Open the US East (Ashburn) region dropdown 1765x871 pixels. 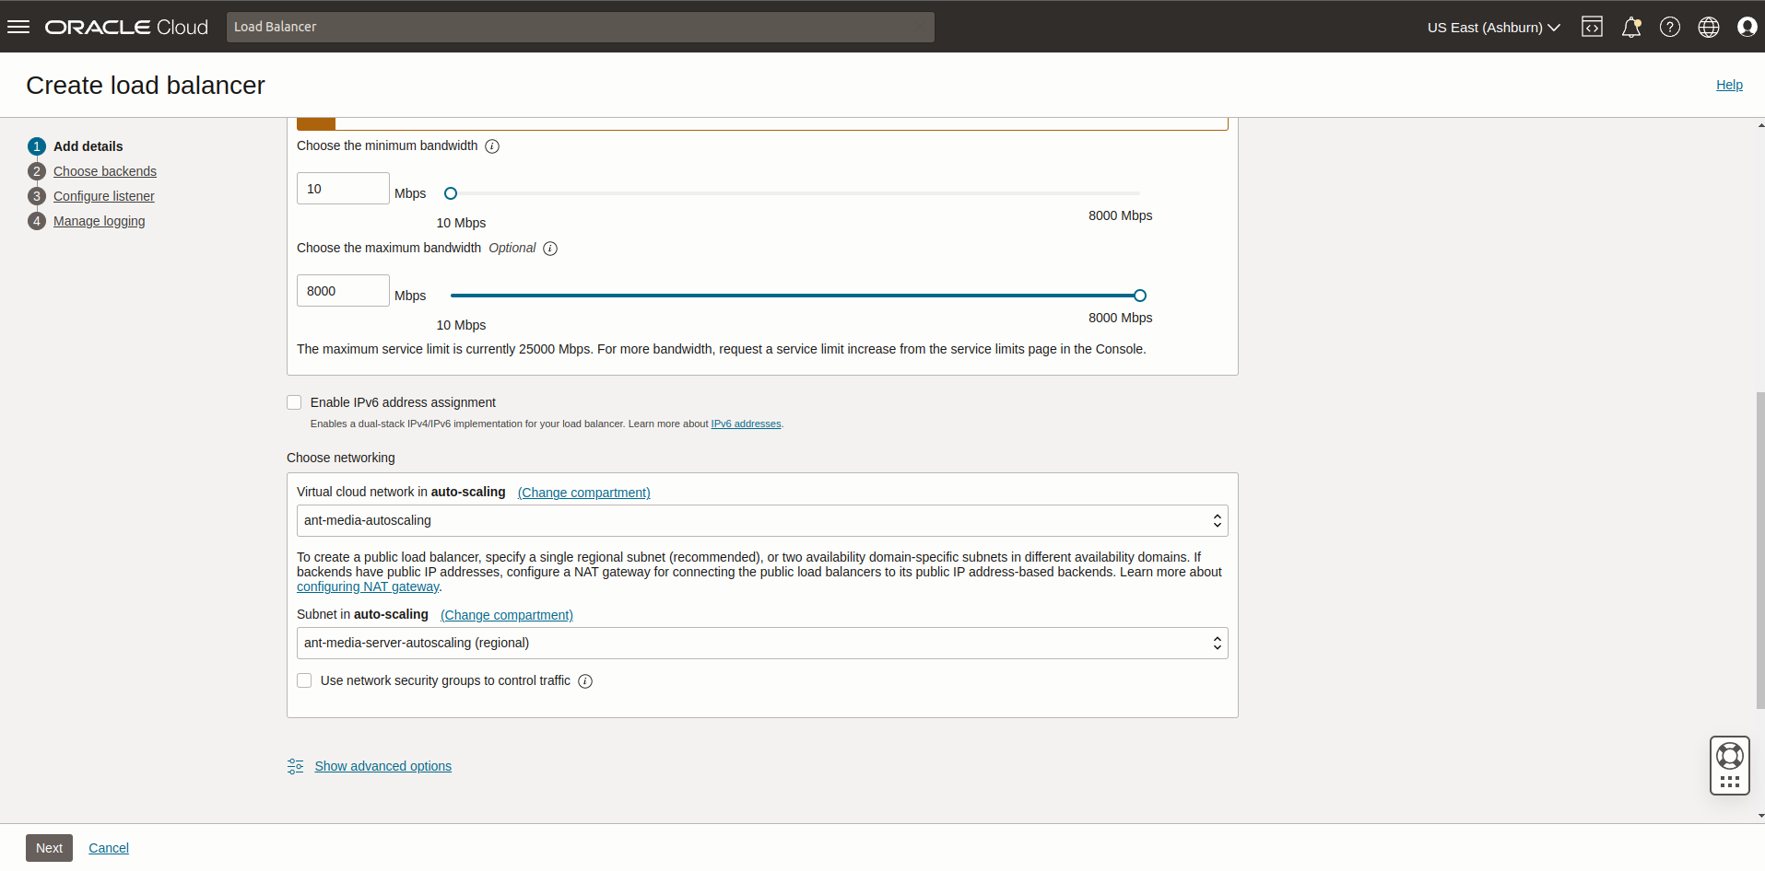point(1493,27)
